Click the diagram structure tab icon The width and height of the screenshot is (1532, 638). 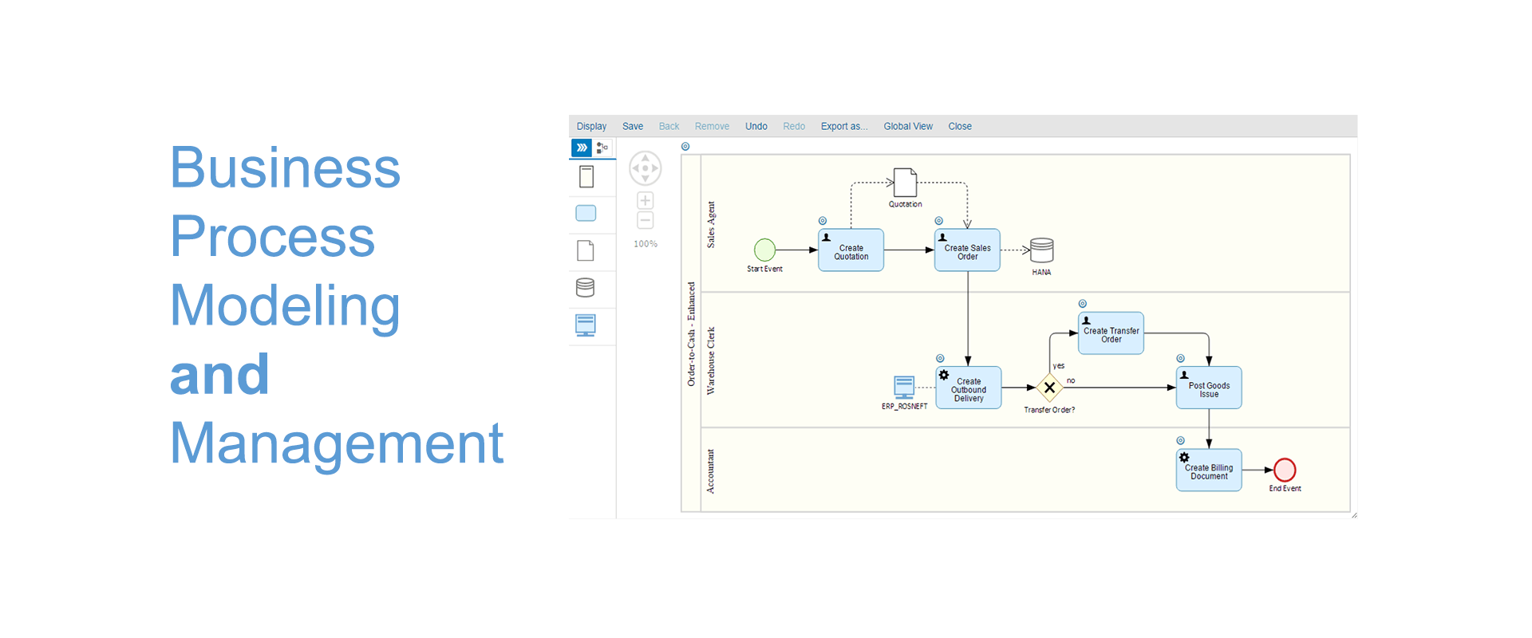click(x=602, y=148)
